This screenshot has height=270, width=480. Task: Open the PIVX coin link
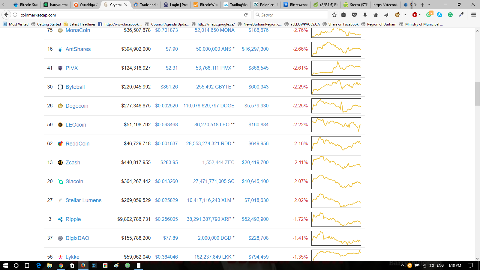pos(72,68)
